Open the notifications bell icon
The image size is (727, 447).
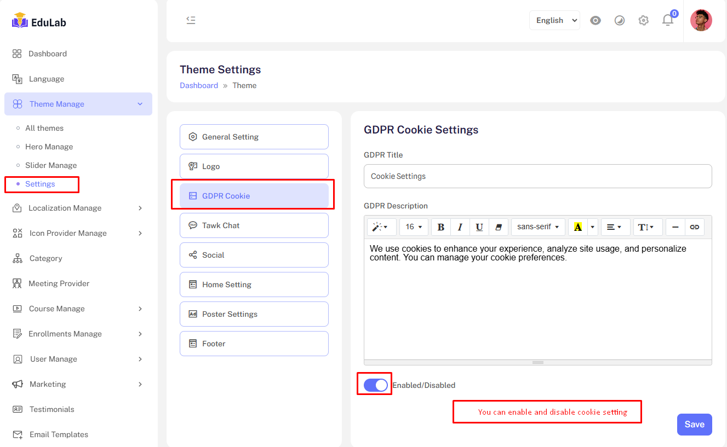(667, 20)
